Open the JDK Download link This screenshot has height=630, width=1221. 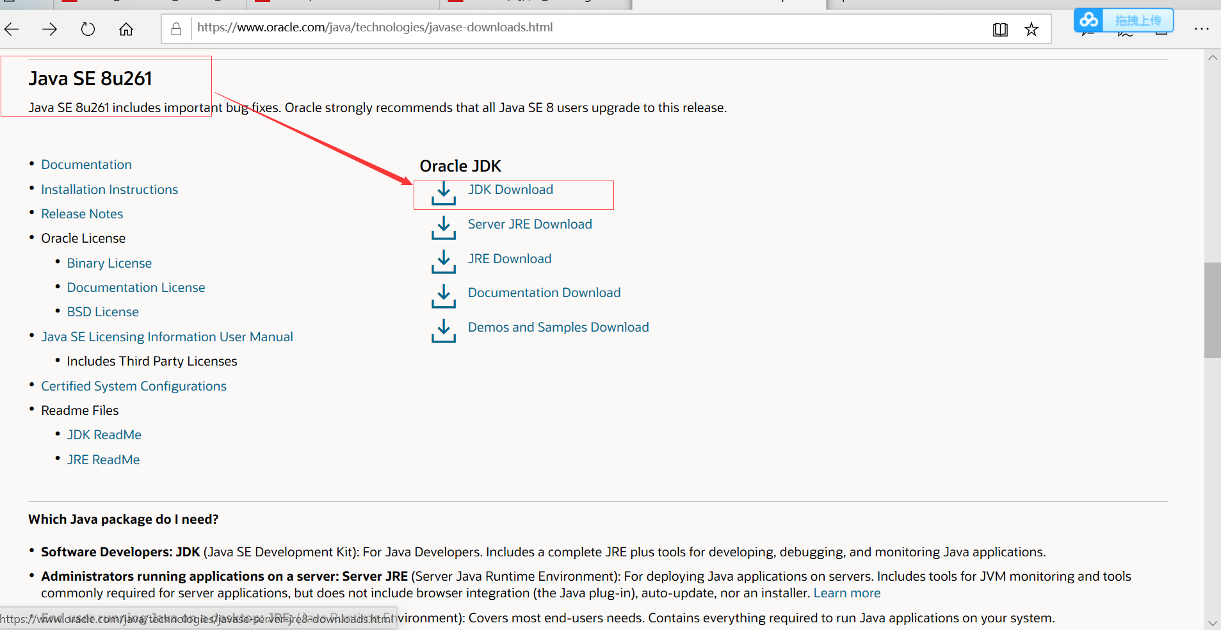(x=510, y=190)
